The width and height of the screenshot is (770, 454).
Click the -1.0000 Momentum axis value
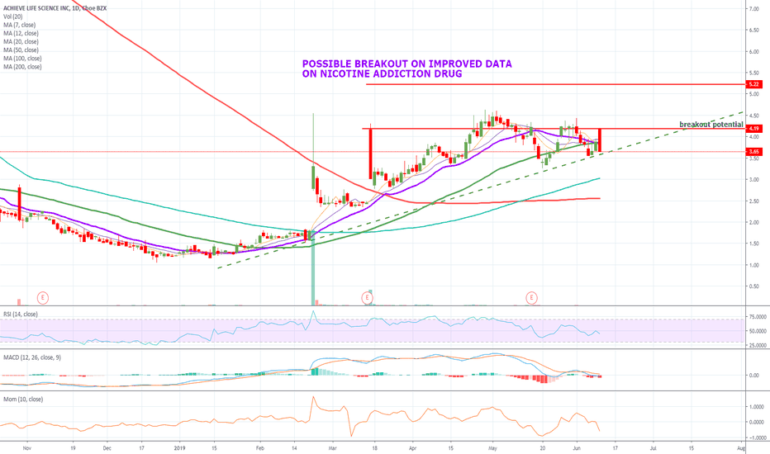tap(756, 438)
